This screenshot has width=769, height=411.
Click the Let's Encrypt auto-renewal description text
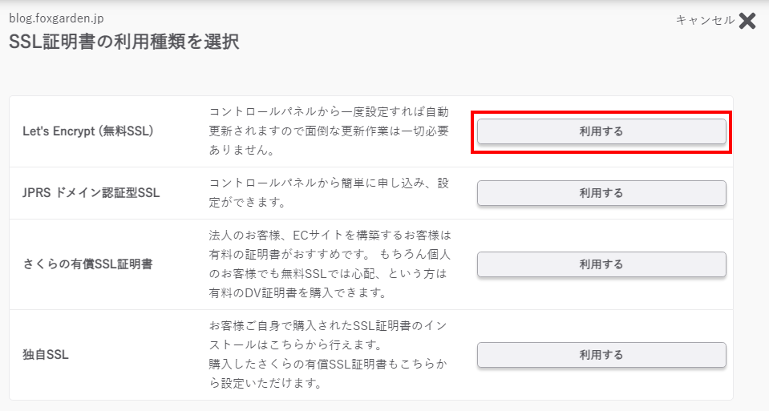pos(329,131)
